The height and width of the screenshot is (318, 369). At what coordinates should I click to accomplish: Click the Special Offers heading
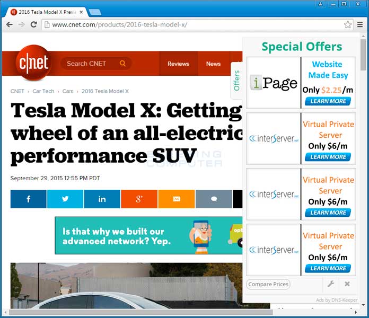coord(302,47)
